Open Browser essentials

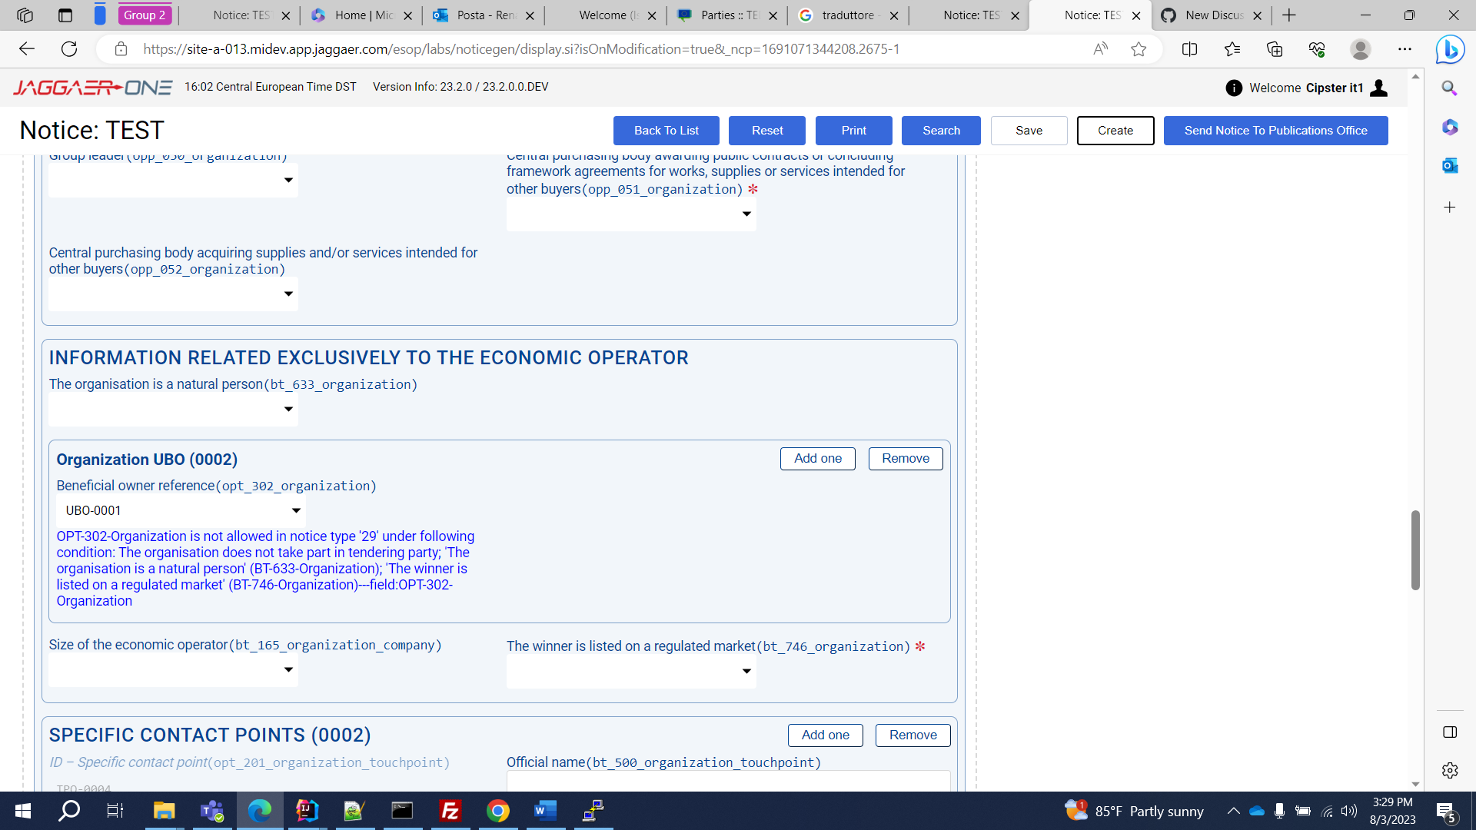(1317, 48)
